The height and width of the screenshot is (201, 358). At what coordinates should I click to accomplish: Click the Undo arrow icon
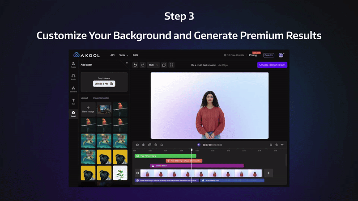tap(136, 65)
